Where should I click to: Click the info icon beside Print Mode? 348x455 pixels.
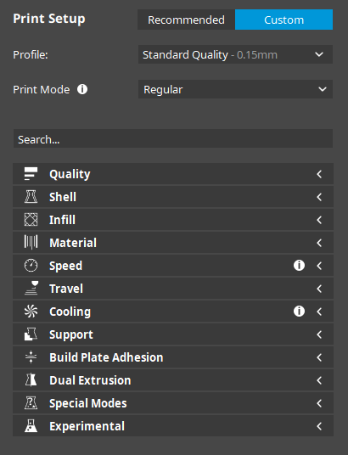pos(82,89)
